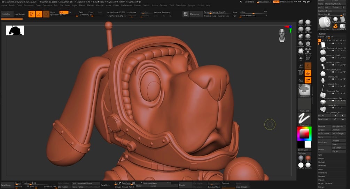The height and width of the screenshot is (189, 350).
Task: Open the Alpha menu
Action: tap(4, 5)
